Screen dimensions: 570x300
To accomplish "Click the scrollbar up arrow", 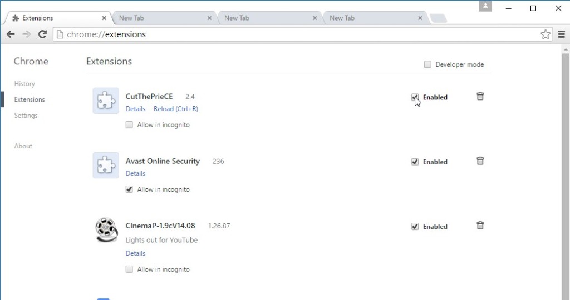I will (566, 49).
